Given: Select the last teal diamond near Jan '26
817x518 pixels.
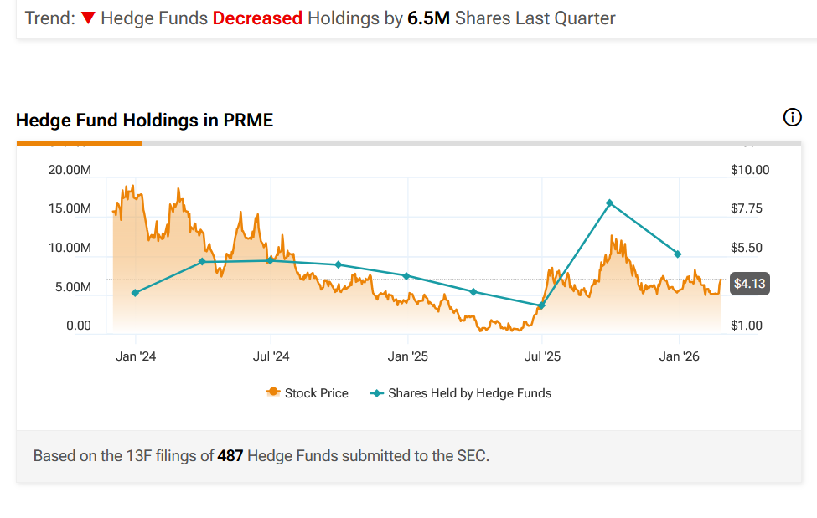Looking at the screenshot, I should [678, 254].
